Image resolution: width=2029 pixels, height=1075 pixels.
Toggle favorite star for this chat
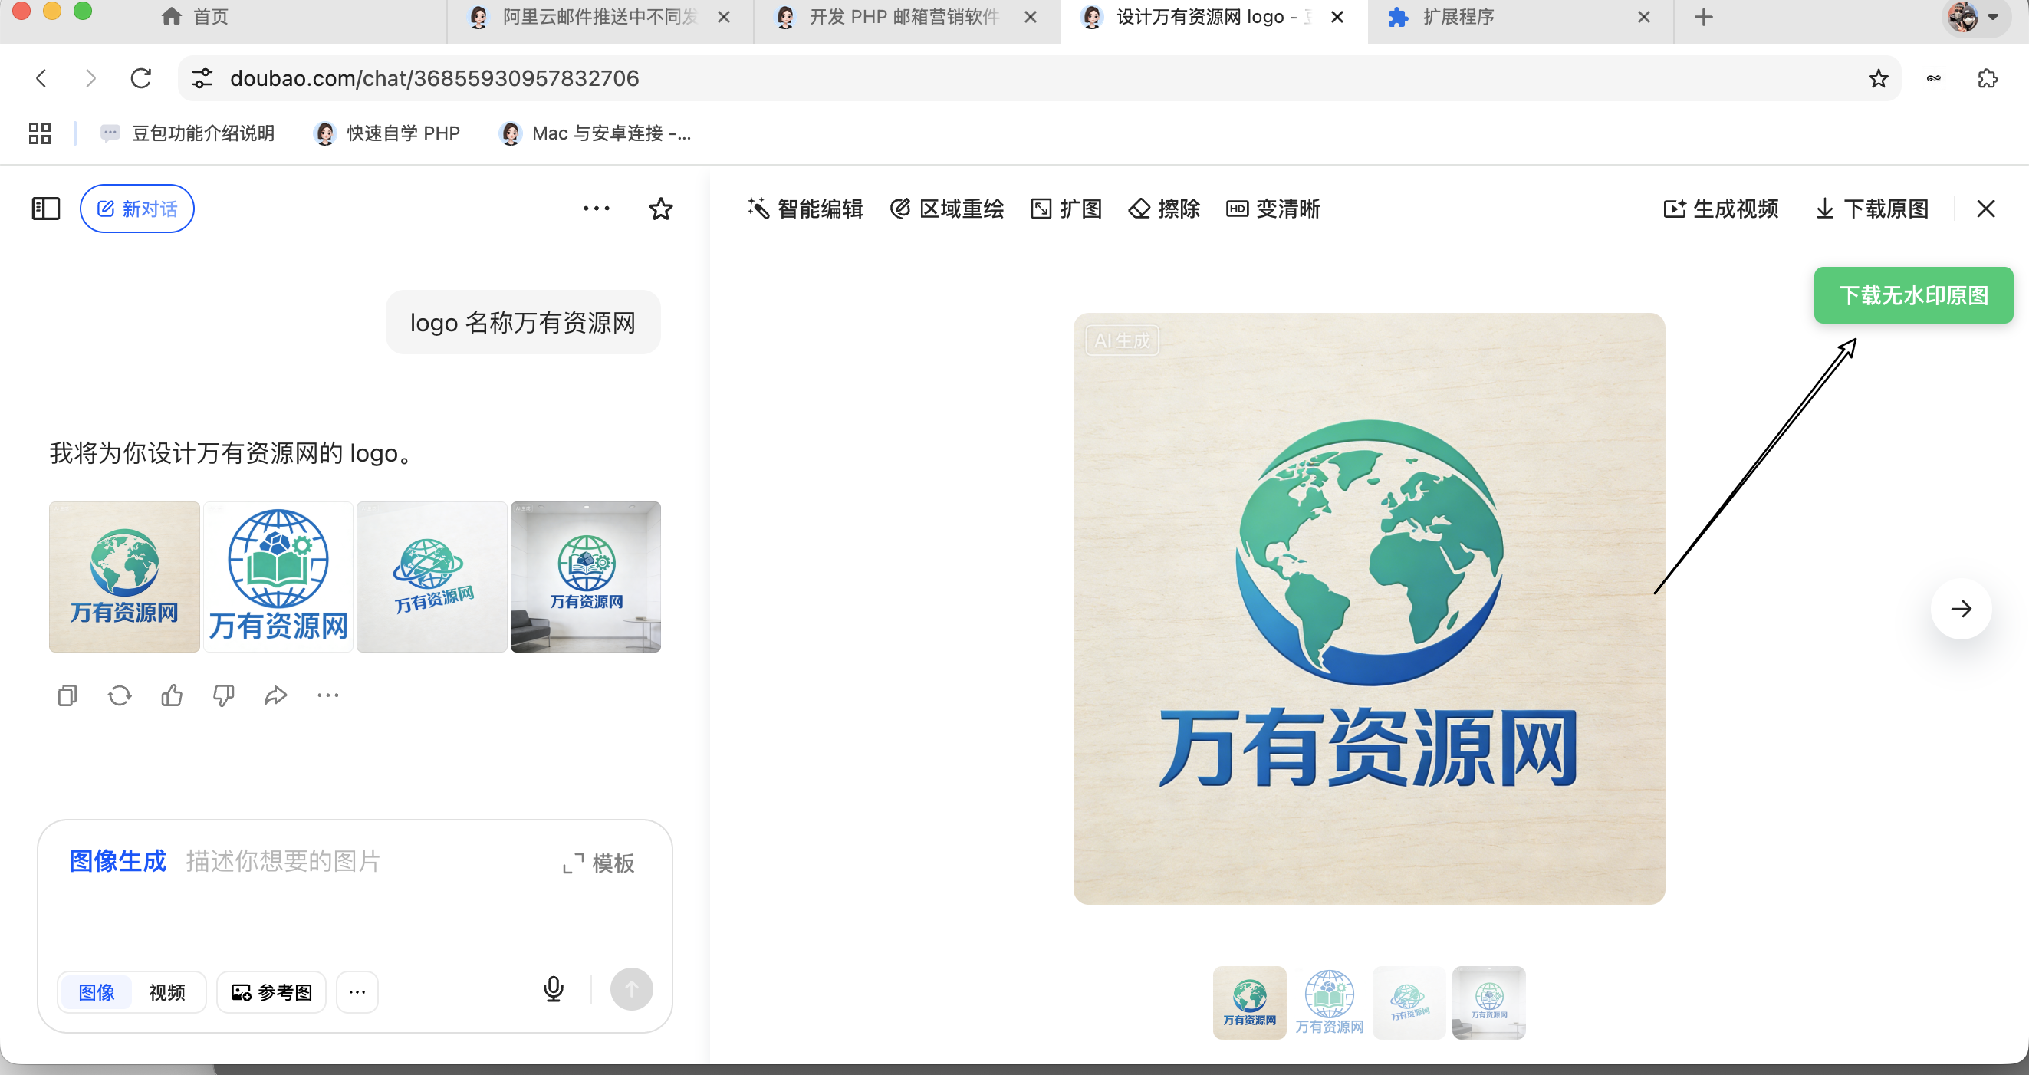660,209
